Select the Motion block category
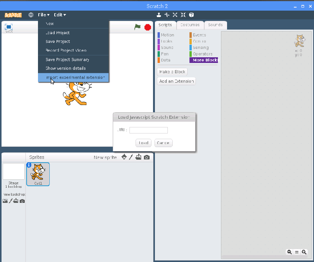The width and height of the screenshot is (314, 262). [x=166, y=35]
